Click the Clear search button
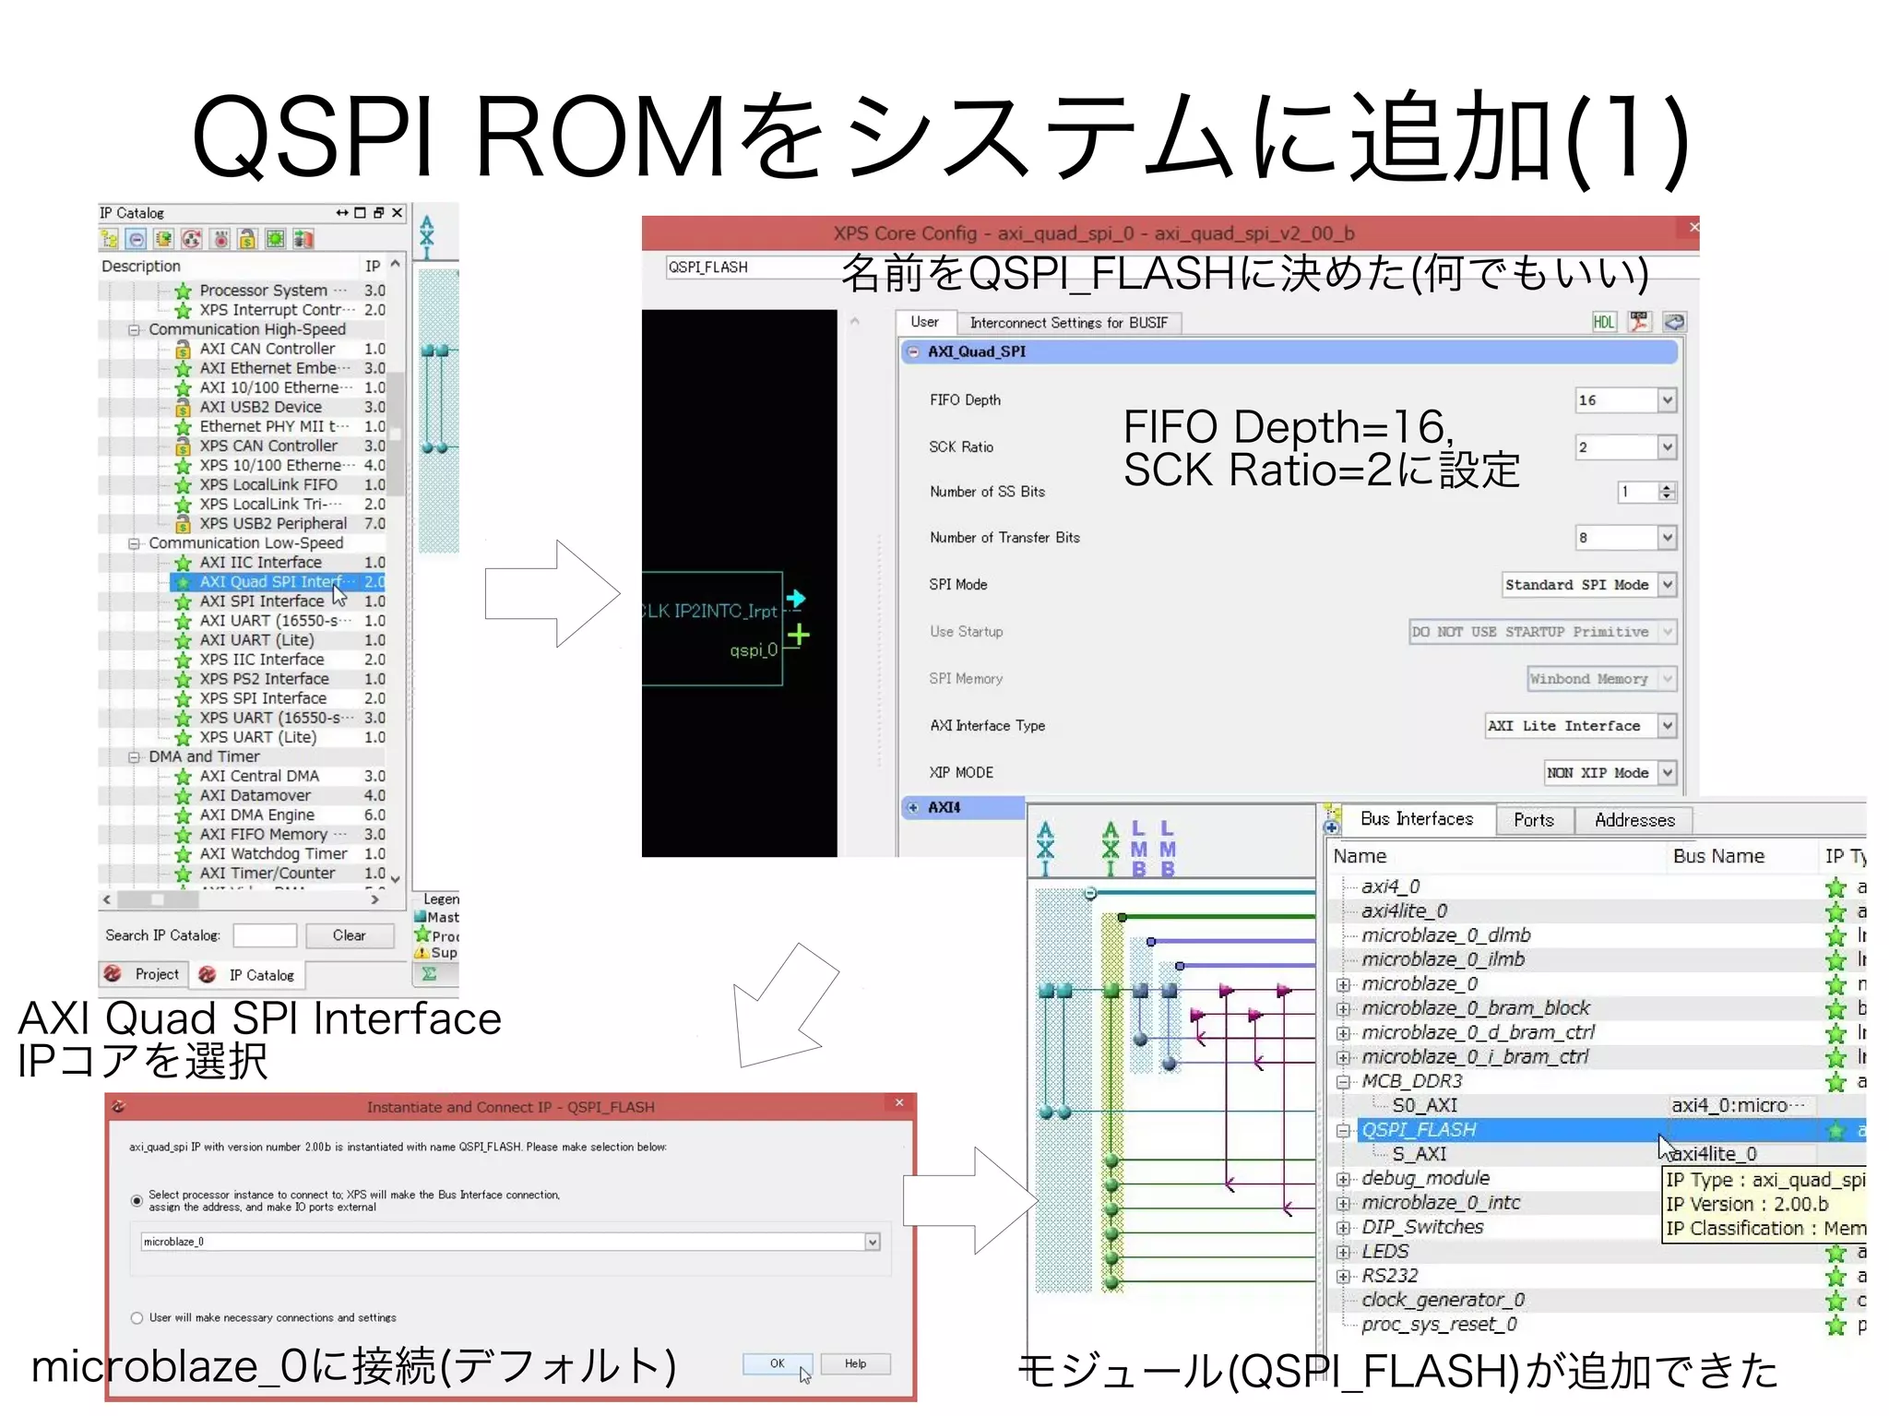Viewport: 1889px width, 1416px height. [x=349, y=935]
